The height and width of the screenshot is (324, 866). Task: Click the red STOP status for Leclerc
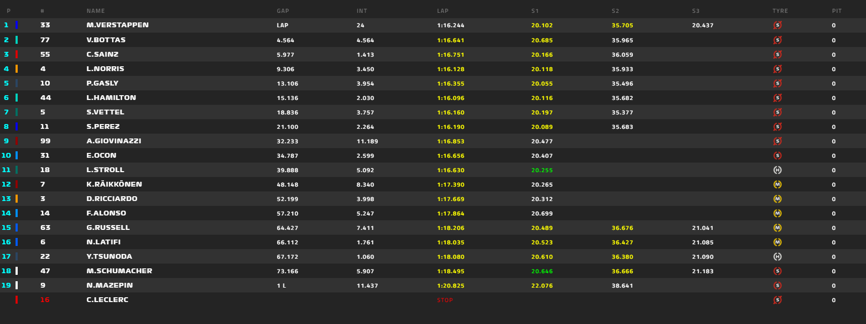tap(445, 300)
